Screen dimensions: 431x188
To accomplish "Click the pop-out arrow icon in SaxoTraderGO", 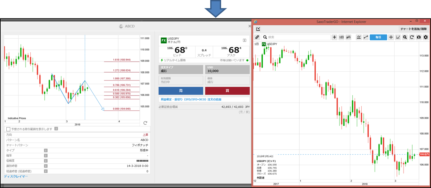I will [258, 29].
